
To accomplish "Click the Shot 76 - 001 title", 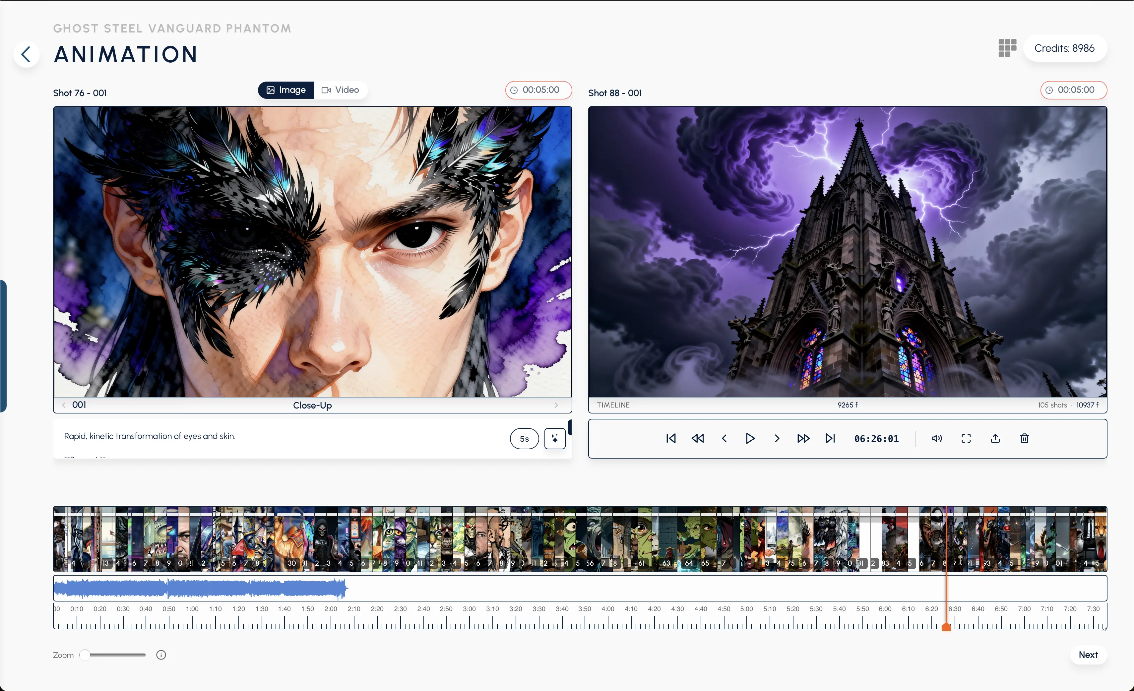I will pyautogui.click(x=80, y=93).
